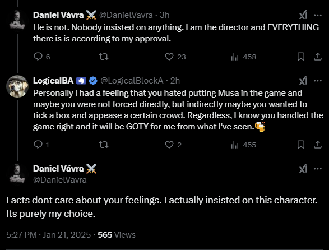
Task: Share Daniel Vávra's first tweet
Action: [318, 57]
